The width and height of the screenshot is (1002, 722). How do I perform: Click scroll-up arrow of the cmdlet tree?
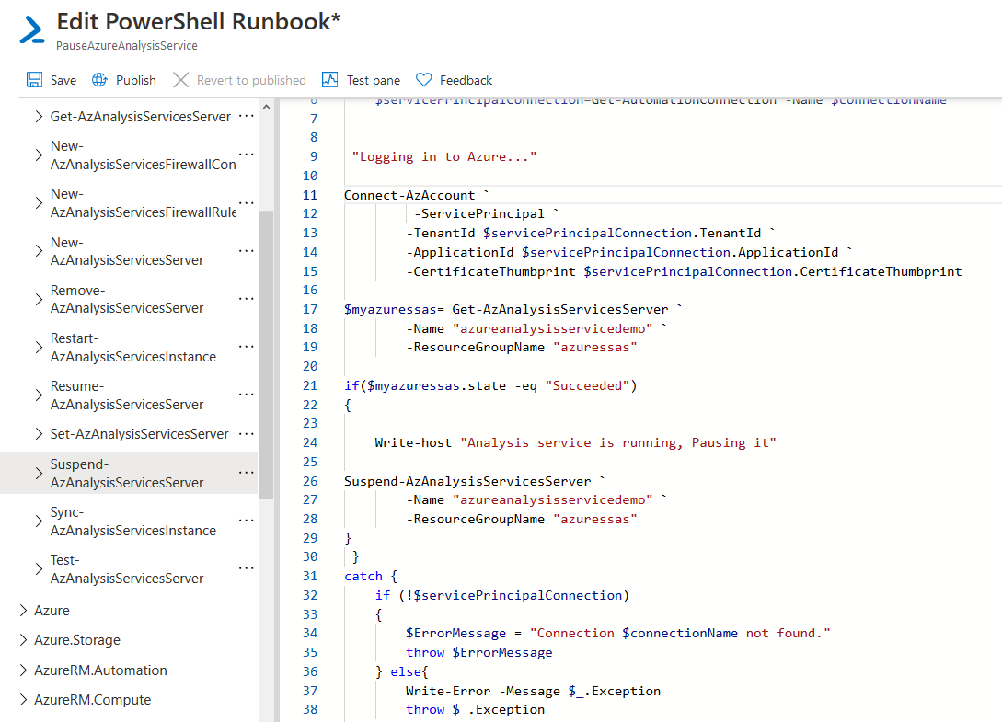[x=267, y=108]
